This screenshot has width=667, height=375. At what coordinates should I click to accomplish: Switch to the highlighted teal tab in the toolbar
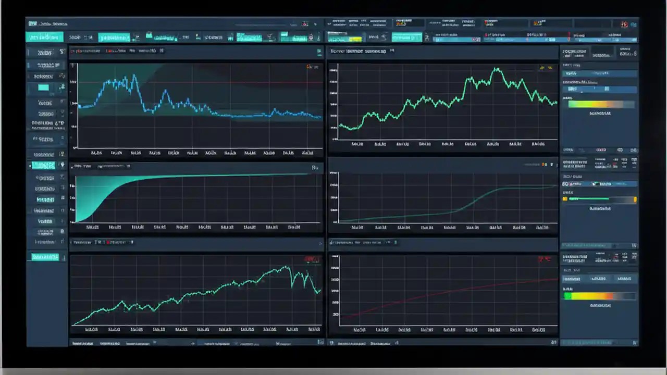point(45,37)
